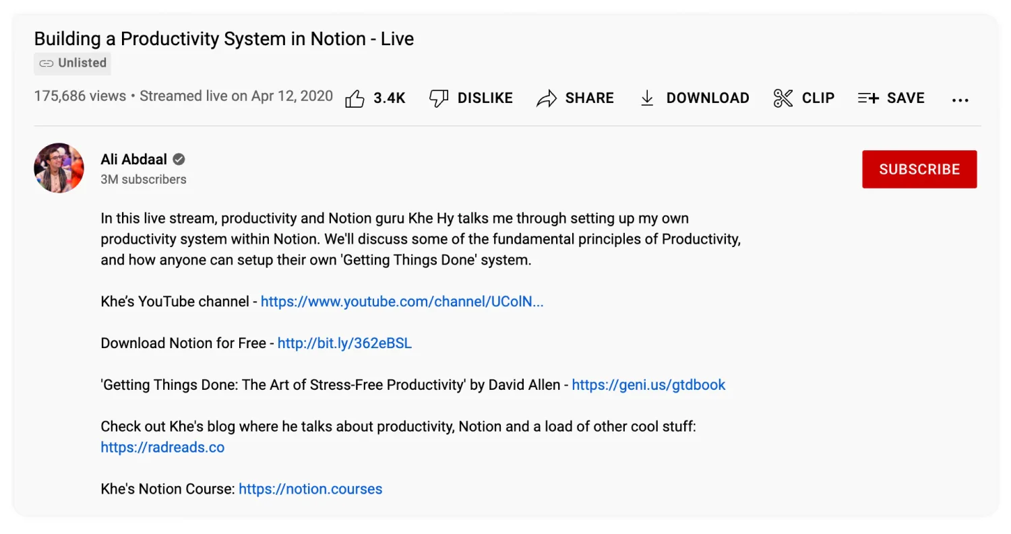Click the save to playlist icon

(x=868, y=98)
